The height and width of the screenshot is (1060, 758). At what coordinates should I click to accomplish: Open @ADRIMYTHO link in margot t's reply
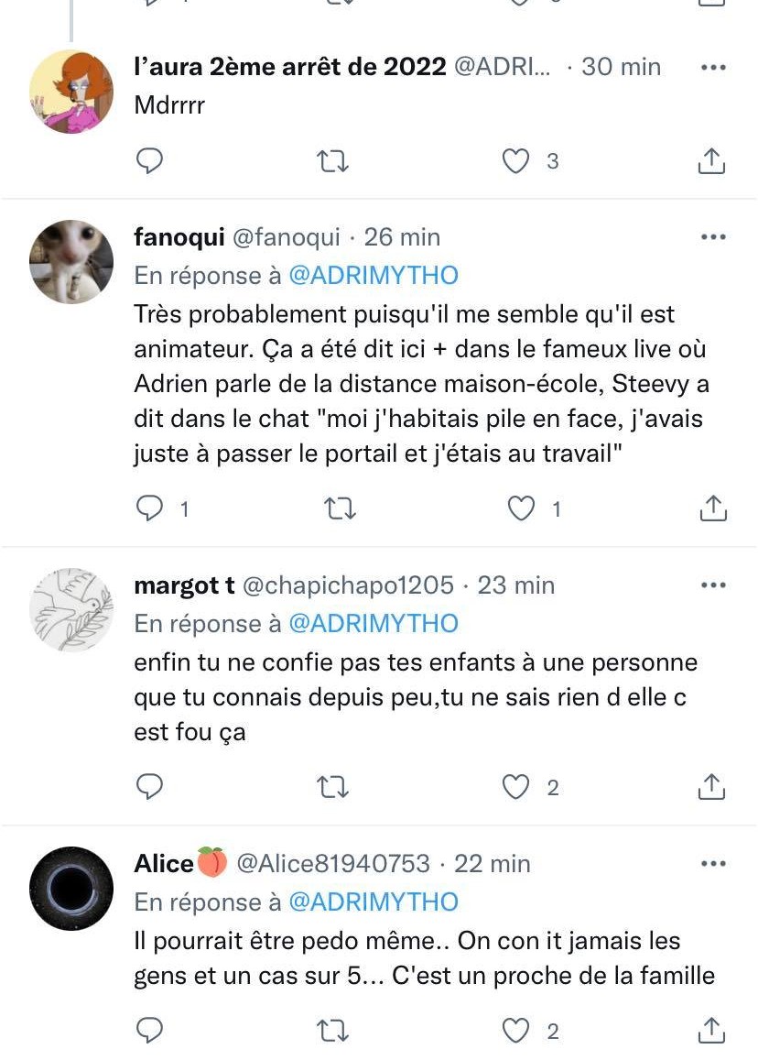(x=374, y=624)
